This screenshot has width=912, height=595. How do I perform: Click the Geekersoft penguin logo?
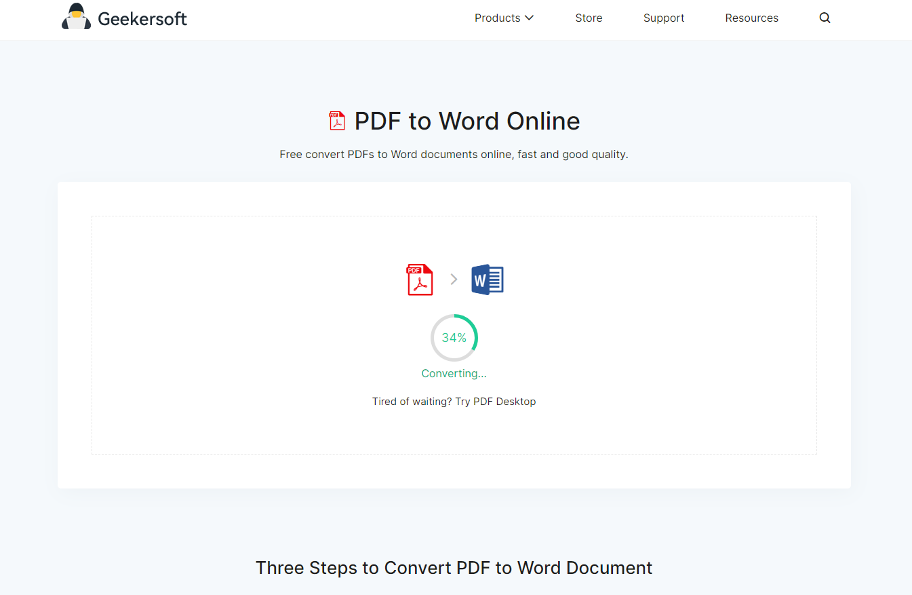[x=77, y=16]
